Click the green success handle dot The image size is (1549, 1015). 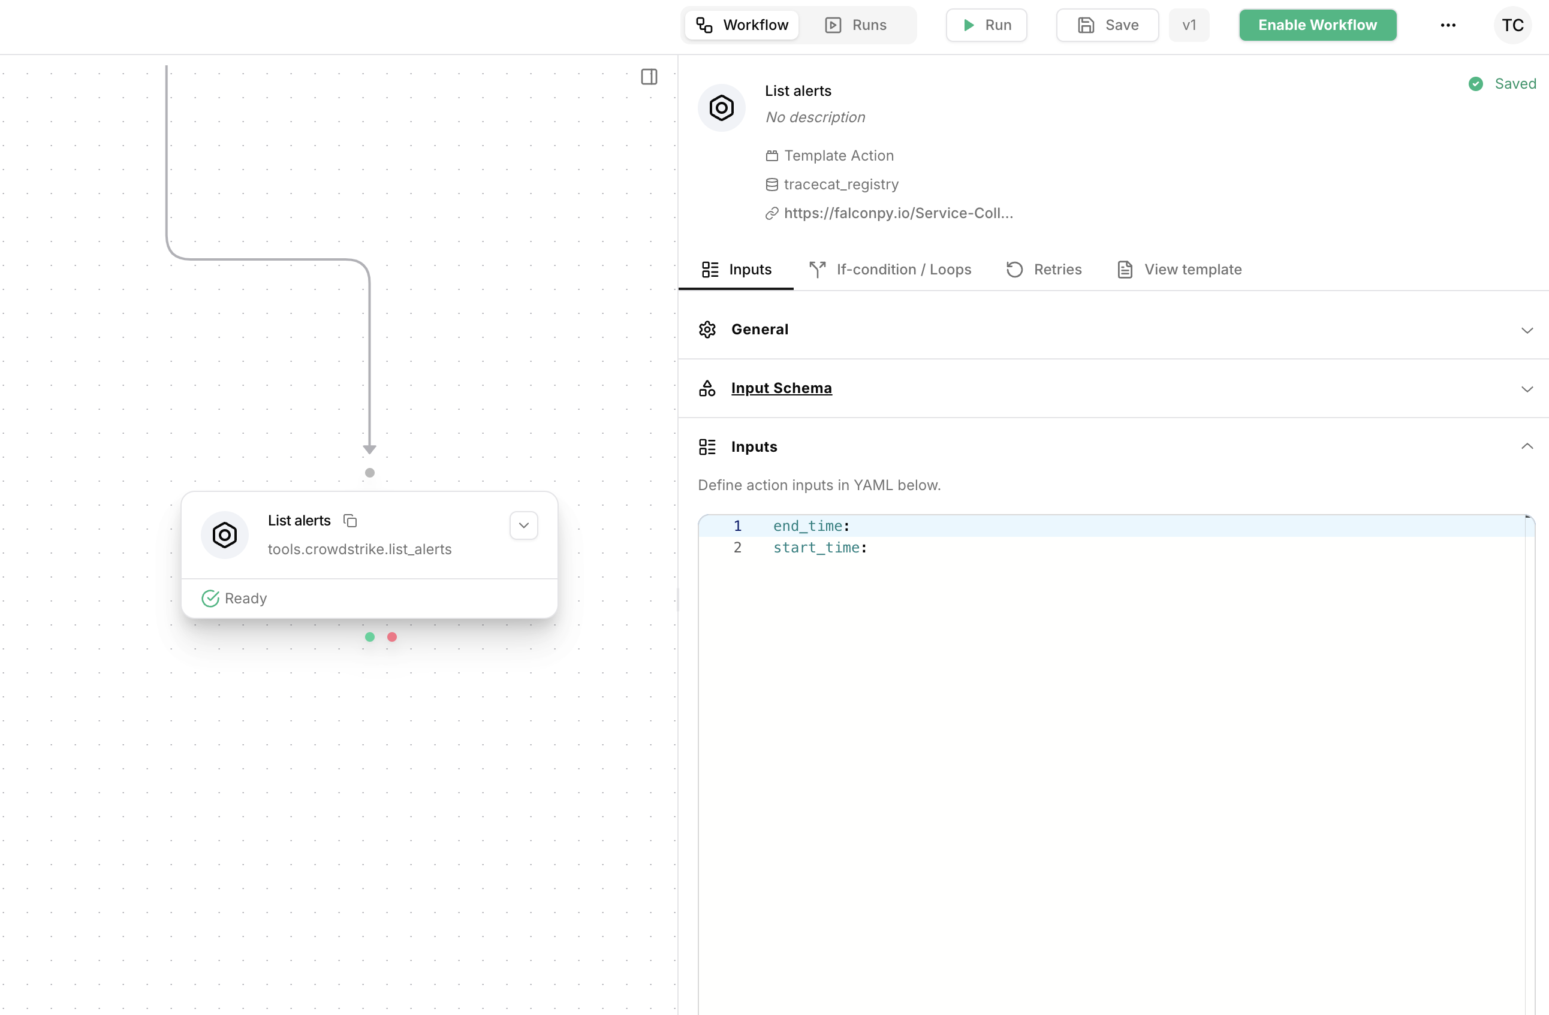tap(370, 637)
